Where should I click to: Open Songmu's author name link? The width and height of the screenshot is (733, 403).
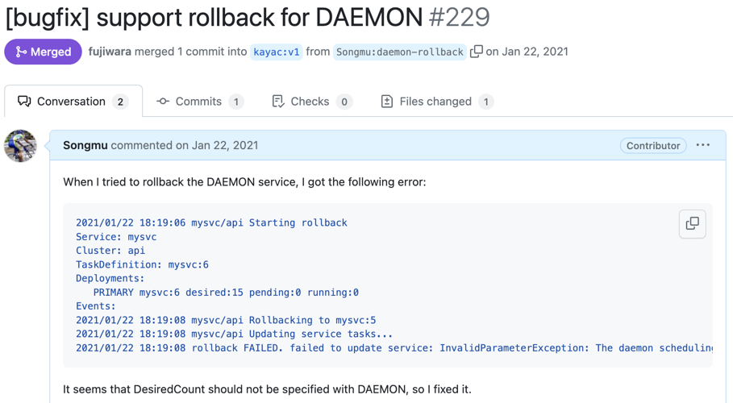click(x=85, y=145)
